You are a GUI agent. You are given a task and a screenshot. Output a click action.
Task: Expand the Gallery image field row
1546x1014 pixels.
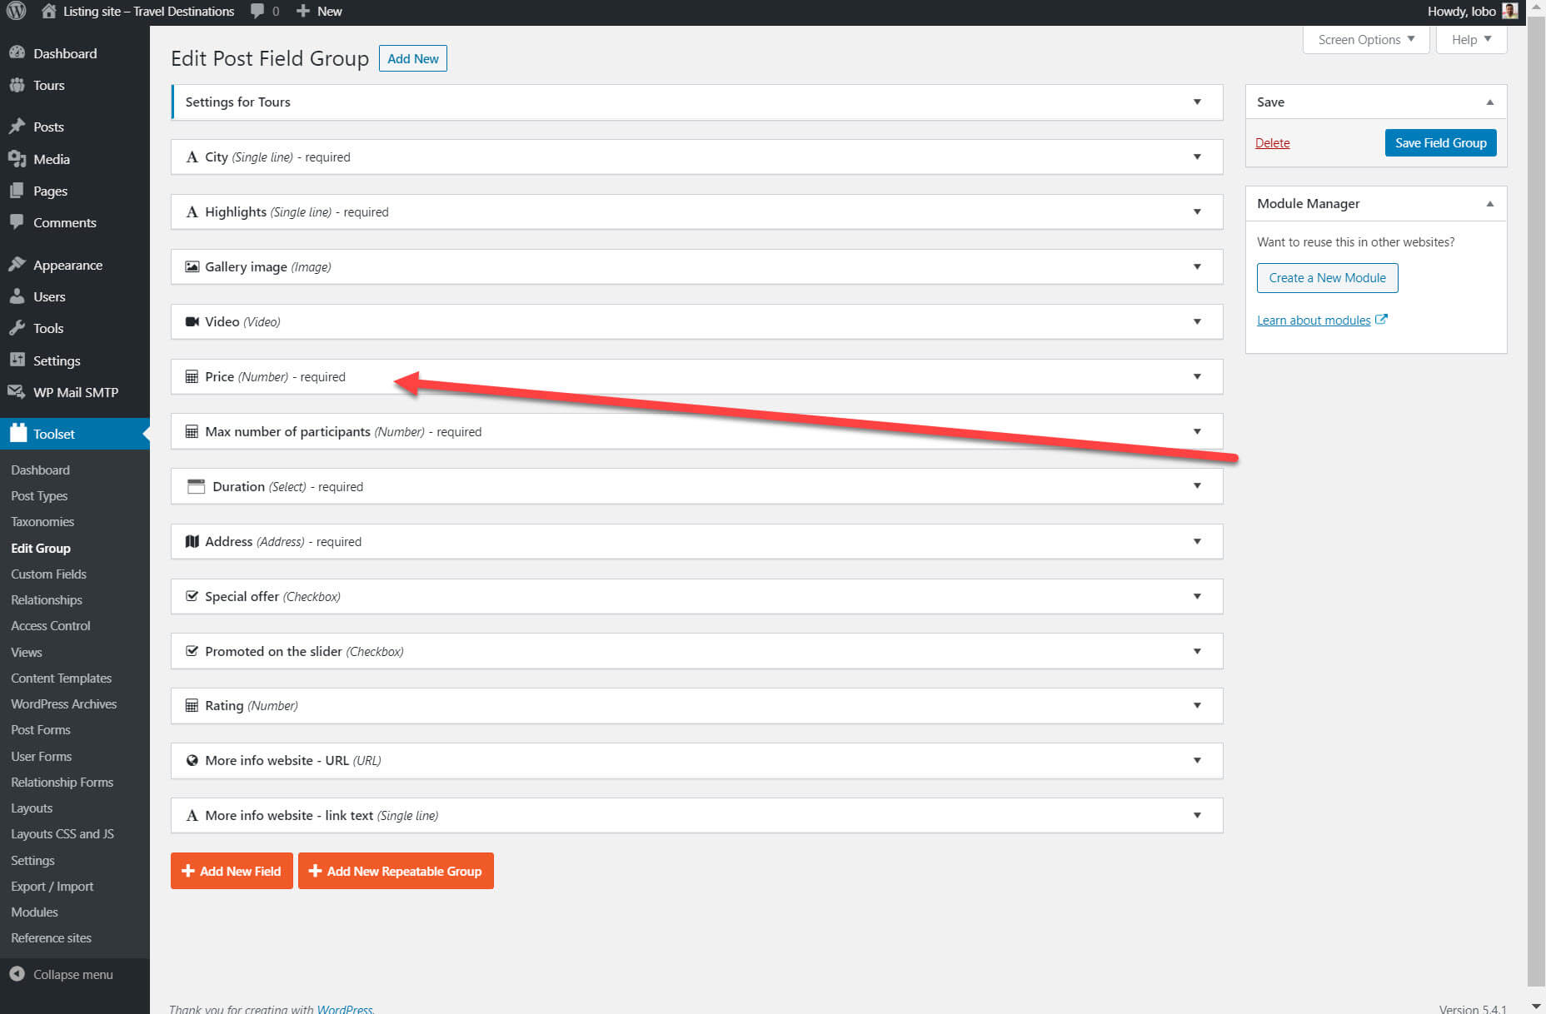[1197, 266]
